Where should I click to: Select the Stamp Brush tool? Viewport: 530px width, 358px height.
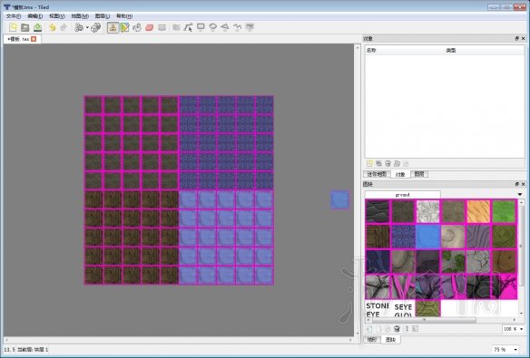(x=113, y=27)
